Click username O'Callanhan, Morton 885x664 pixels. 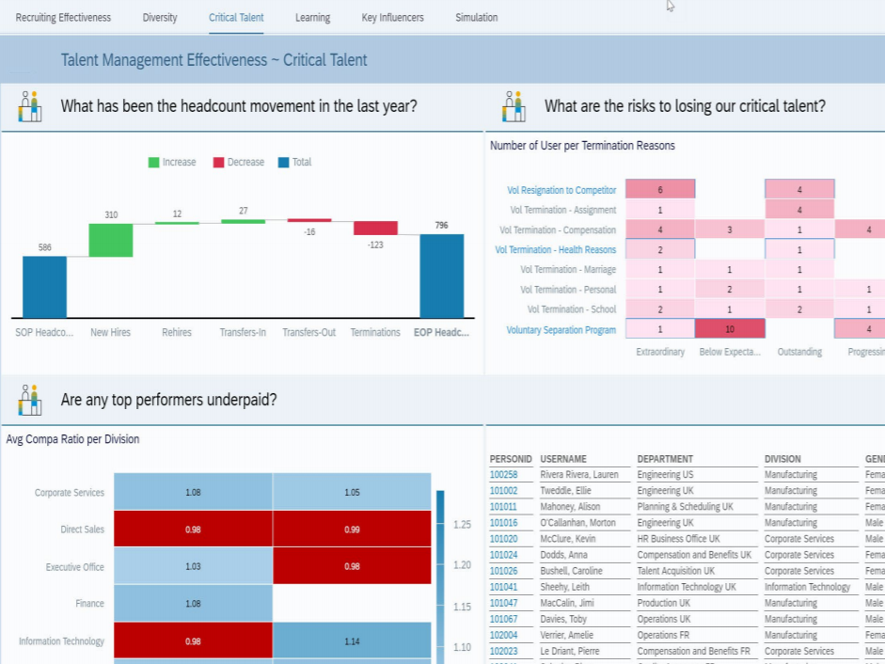(578, 523)
